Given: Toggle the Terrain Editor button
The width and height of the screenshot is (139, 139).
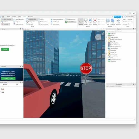Looking at the screenshot, I should point(71,22).
